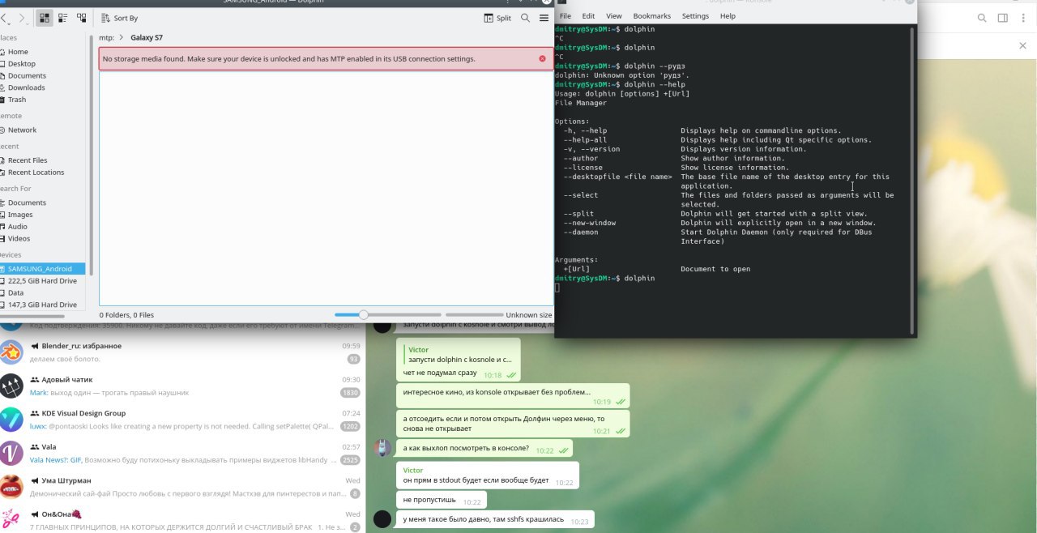Click the 1830 unread badge
This screenshot has width=1037, height=533.
pyautogui.click(x=350, y=393)
